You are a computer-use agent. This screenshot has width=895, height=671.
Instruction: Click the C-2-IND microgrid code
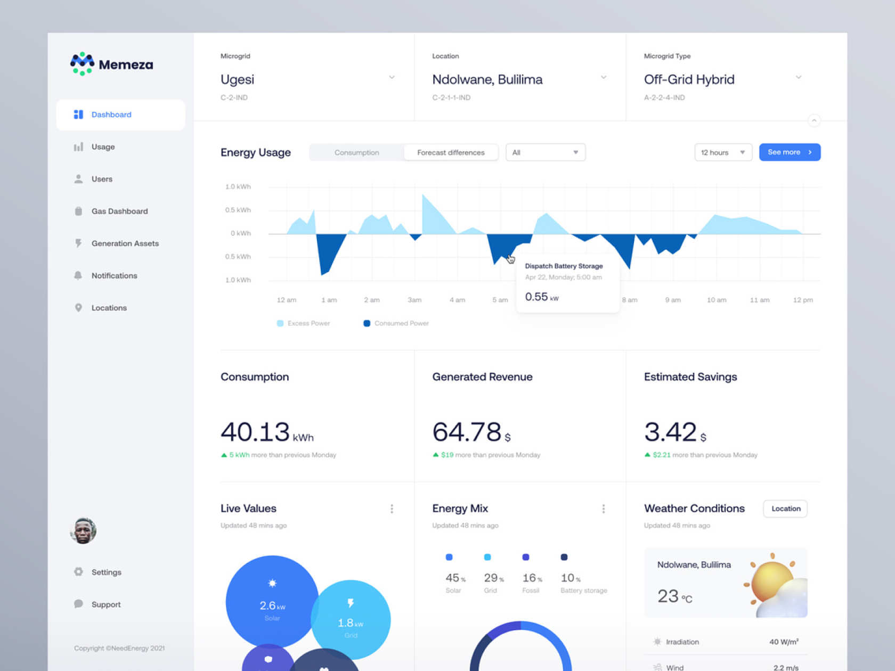[x=234, y=97]
